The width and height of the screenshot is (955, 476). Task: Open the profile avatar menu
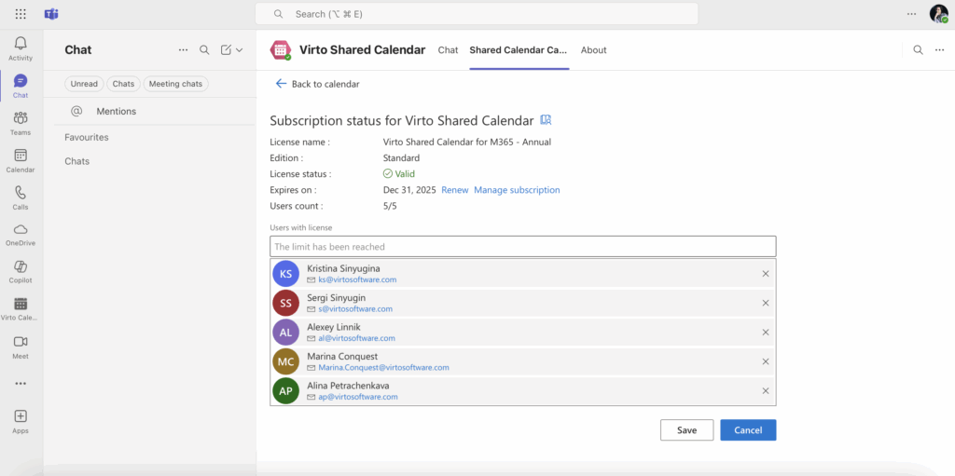click(938, 14)
